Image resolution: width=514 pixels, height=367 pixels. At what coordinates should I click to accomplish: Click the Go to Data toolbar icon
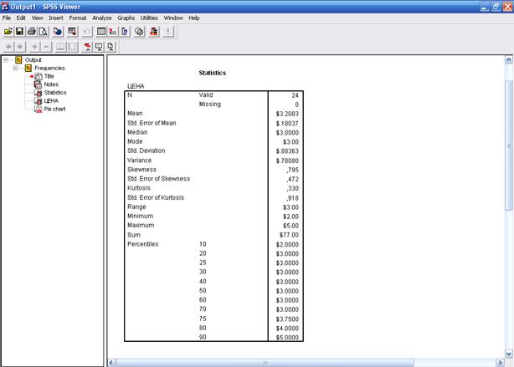[101, 31]
